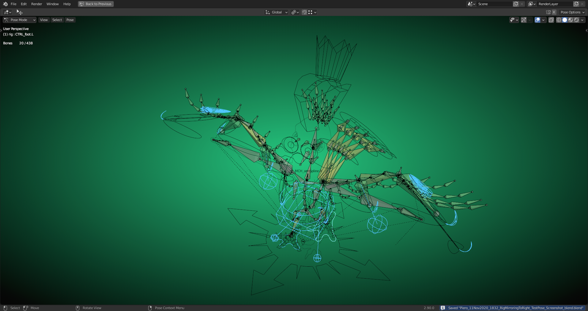Switch to Material Preview shading
Image resolution: width=588 pixels, height=311 pixels.
571,20
